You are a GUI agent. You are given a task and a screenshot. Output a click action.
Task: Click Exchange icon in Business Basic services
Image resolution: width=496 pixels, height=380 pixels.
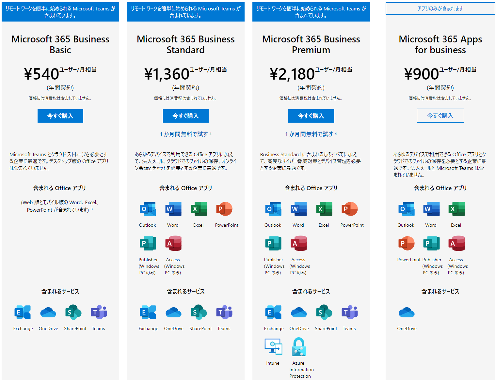(23, 312)
